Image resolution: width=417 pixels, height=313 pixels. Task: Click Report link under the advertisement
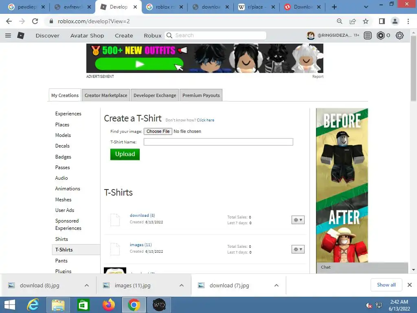318,76
